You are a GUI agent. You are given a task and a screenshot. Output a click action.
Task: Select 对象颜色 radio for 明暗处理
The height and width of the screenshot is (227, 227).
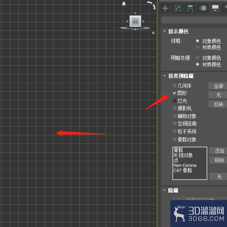pyautogui.click(x=197, y=58)
